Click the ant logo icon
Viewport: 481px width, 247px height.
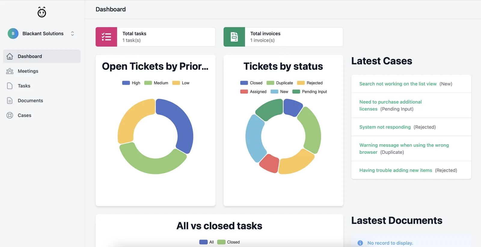coord(42,12)
